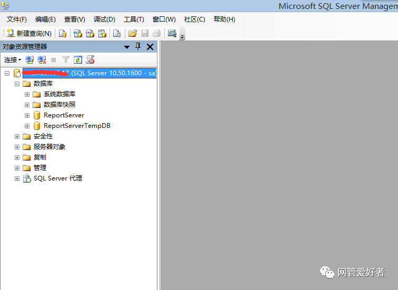Select the ReportServer database
This screenshot has width=398, height=290.
tap(64, 115)
